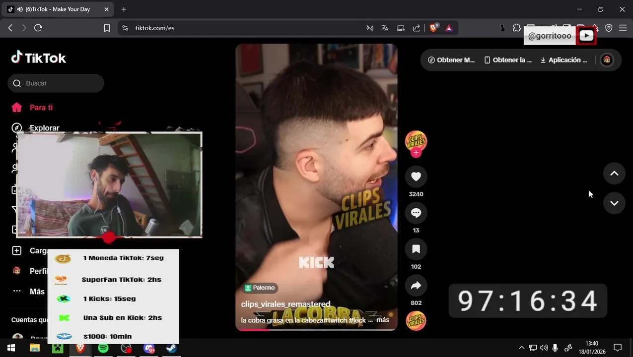The image size is (633, 357).
Task: Open the profile avatar menu in top bar
Action: pos(607,60)
